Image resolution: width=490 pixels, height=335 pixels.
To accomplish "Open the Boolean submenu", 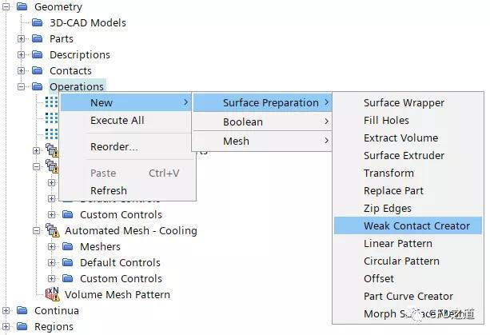I will point(262,122).
